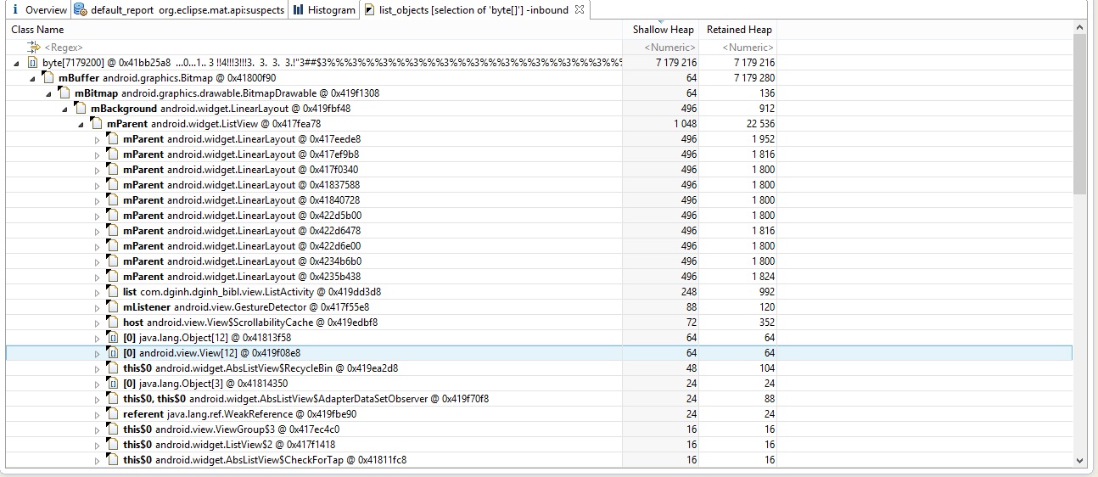Click the array icon of java.lang.Object[3]
This screenshot has width=1098, height=477.
(x=113, y=384)
